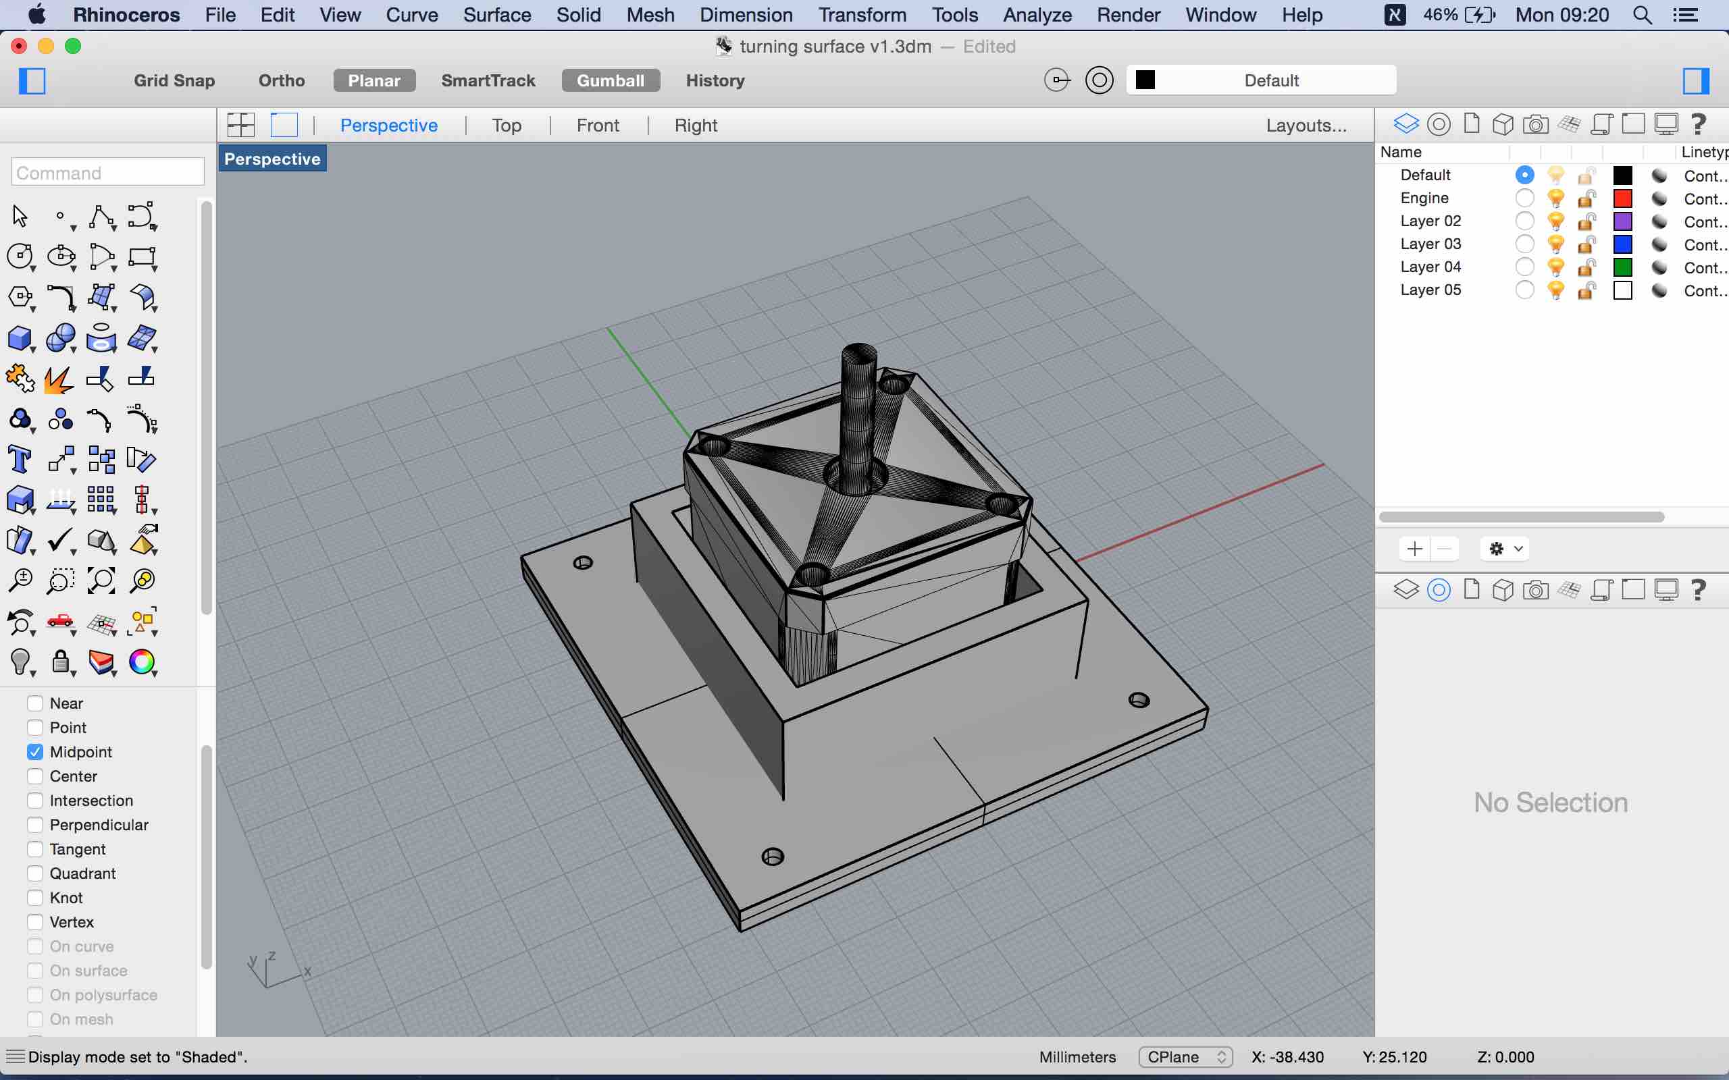Open the Curve menu
This screenshot has width=1729, height=1080.
click(x=411, y=15)
